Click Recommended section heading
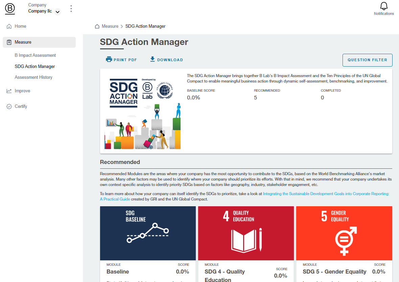This screenshot has height=282, width=399. pyautogui.click(x=120, y=162)
